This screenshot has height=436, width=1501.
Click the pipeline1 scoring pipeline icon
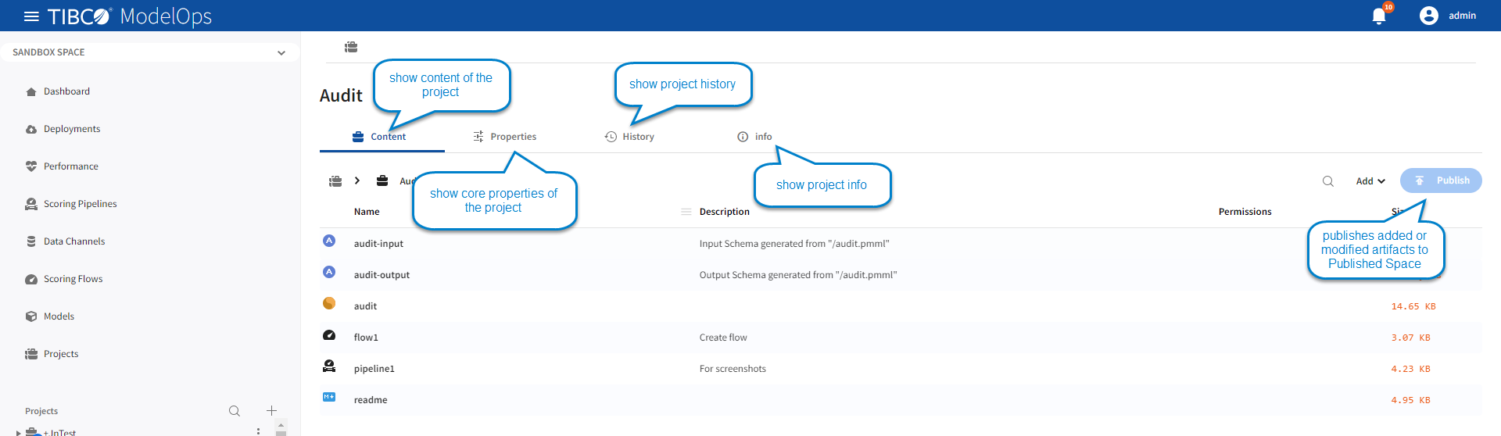point(329,366)
